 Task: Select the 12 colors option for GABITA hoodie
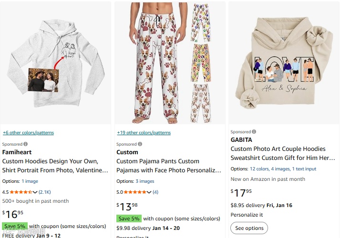259,169
